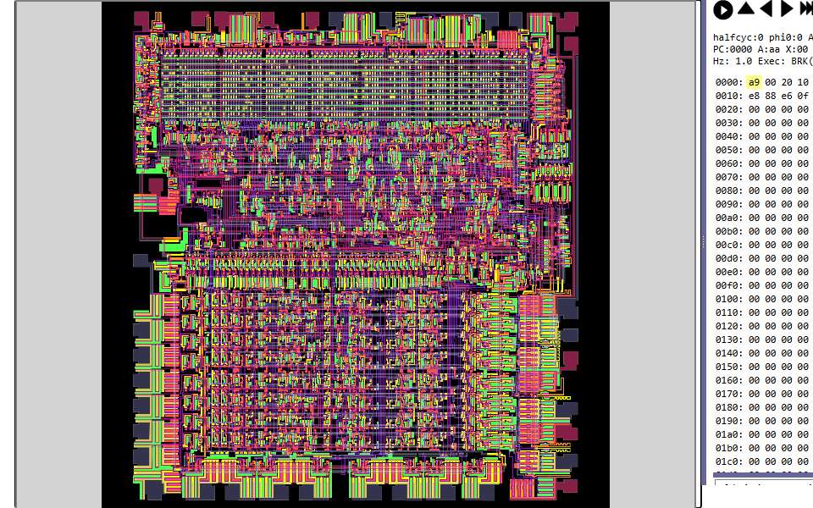Click memory address label 0090:
Viewport: 813px width, 508px height.
(x=729, y=204)
